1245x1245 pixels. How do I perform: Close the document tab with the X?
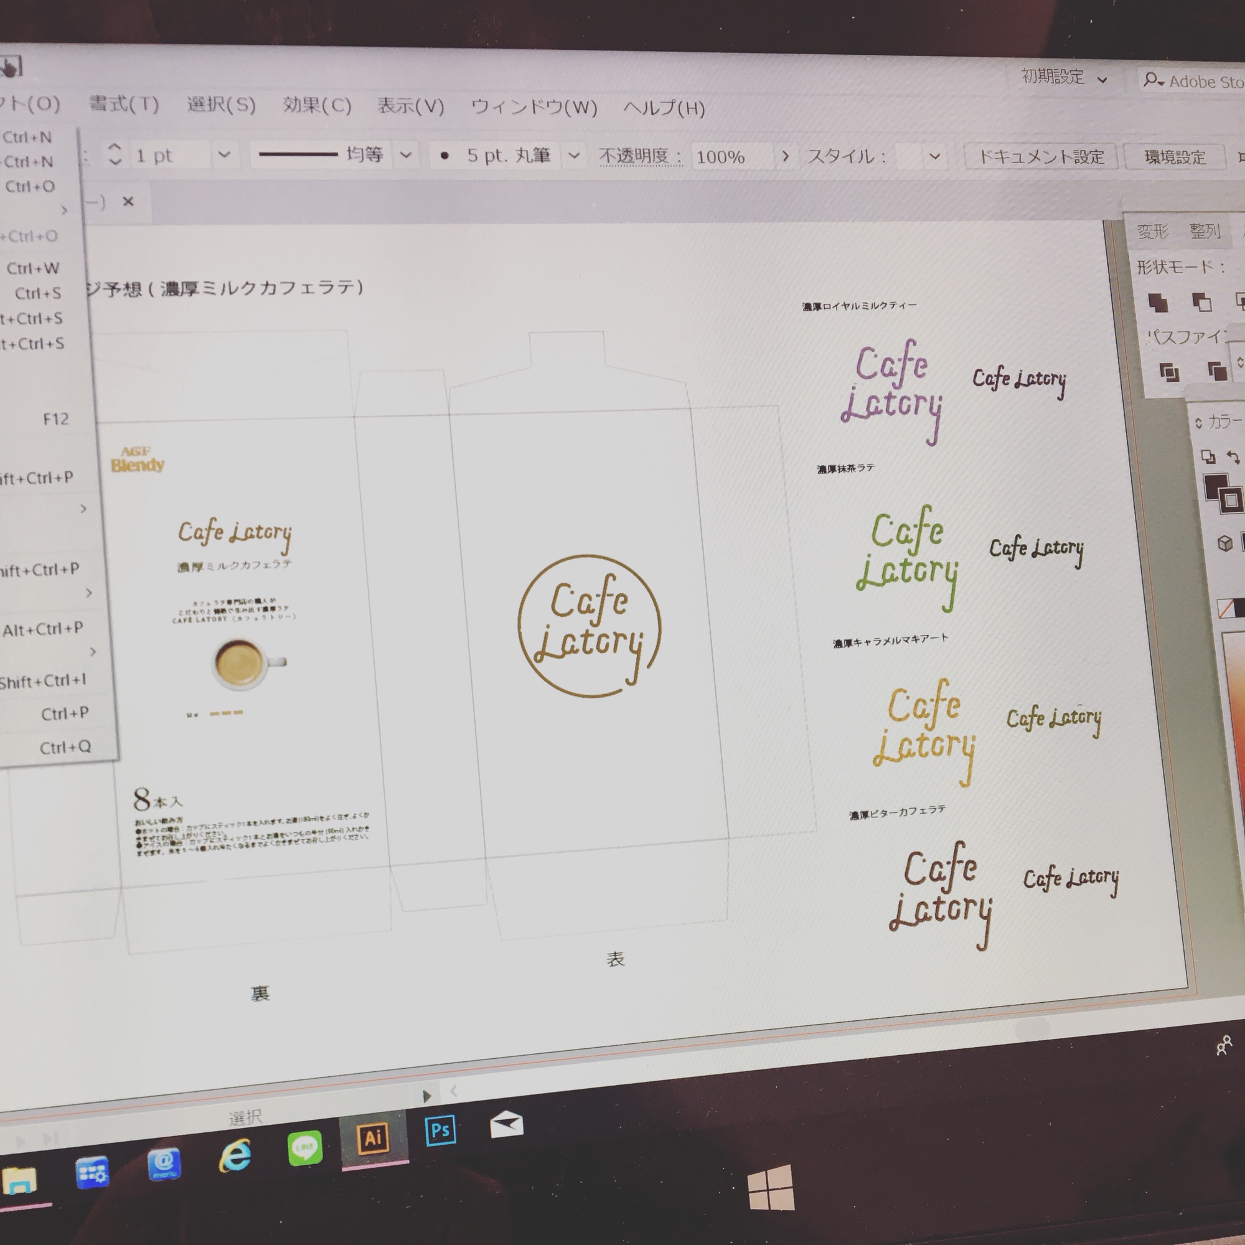128,202
